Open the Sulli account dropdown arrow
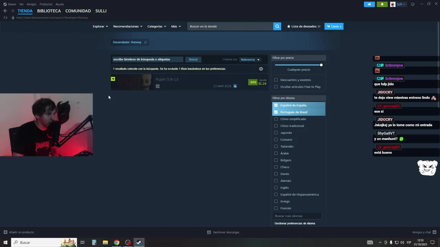Screen dimensions: 440x247 click(404, 4)
